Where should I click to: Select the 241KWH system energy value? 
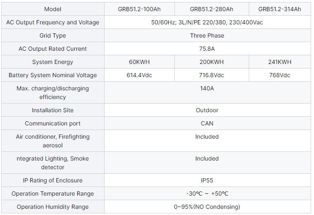(x=280, y=62)
